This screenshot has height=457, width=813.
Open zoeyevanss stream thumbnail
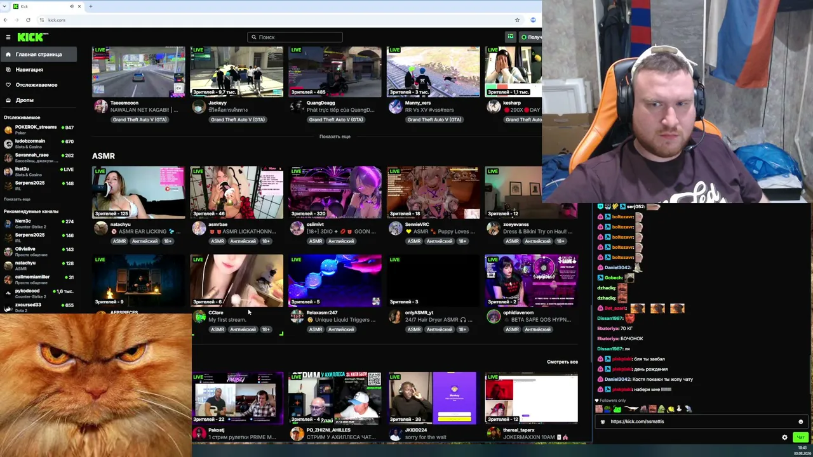[x=531, y=192]
